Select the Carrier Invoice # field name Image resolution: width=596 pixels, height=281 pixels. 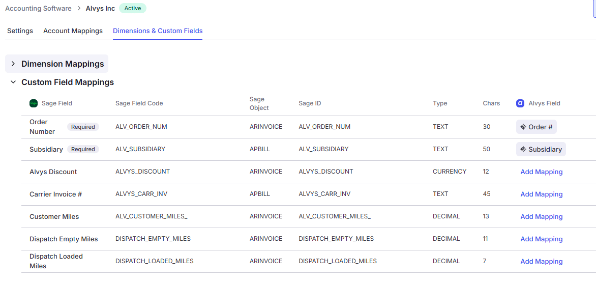pos(56,194)
